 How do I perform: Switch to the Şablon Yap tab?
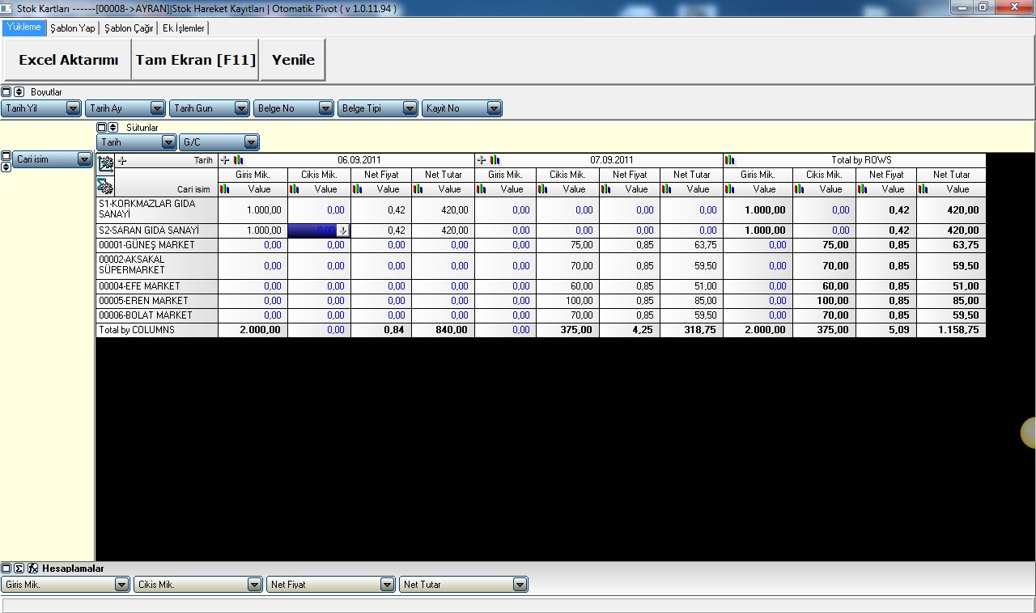(73, 28)
